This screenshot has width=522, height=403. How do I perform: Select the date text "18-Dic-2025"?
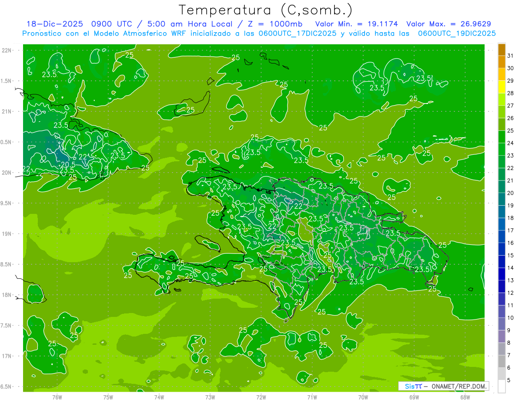tap(54, 24)
